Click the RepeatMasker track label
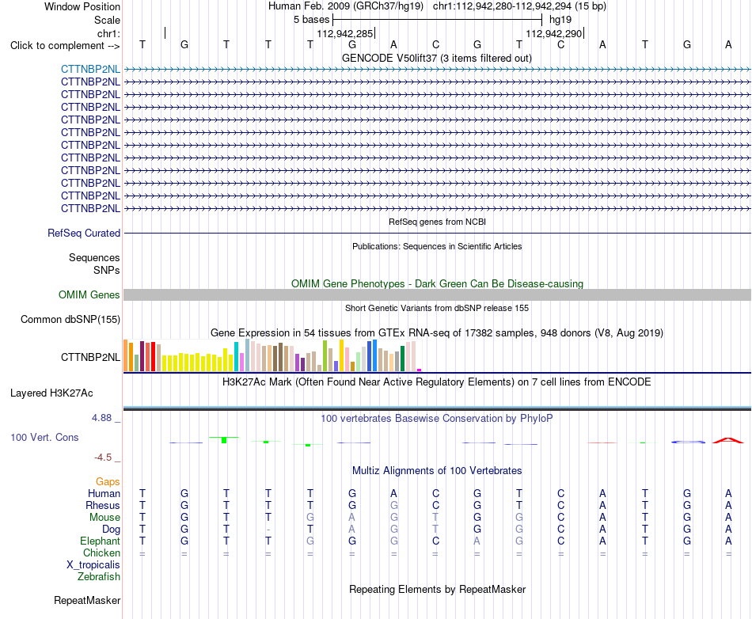 point(87,600)
